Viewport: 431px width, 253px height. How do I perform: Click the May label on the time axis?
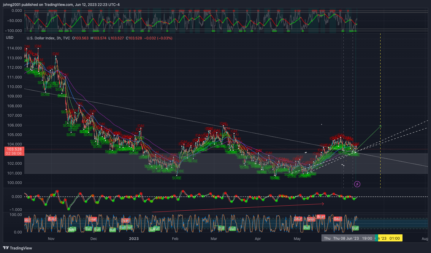(x=297, y=239)
